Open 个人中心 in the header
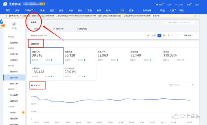Viewport: 207px width, 125px height. [x=179, y=5]
